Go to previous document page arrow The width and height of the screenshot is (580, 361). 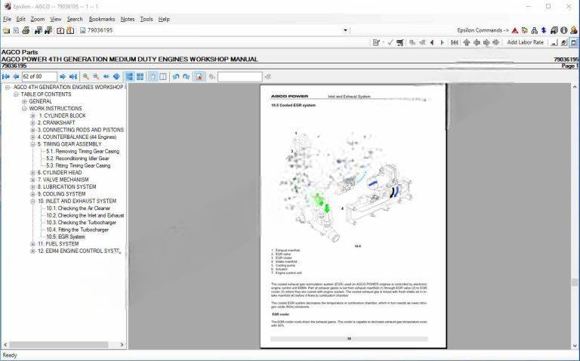coord(16,76)
